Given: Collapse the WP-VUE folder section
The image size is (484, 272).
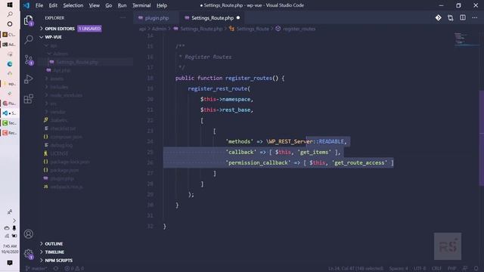Looking at the screenshot, I should [x=53, y=37].
